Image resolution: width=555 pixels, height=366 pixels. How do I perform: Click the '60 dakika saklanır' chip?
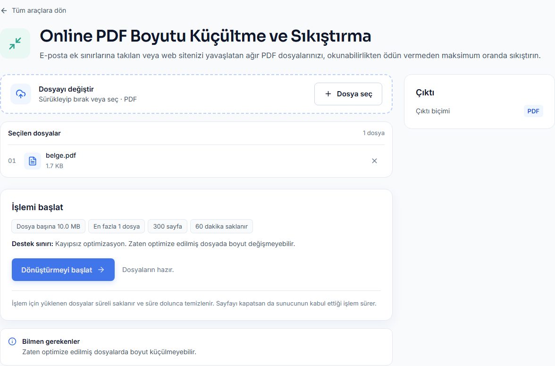[x=222, y=226]
